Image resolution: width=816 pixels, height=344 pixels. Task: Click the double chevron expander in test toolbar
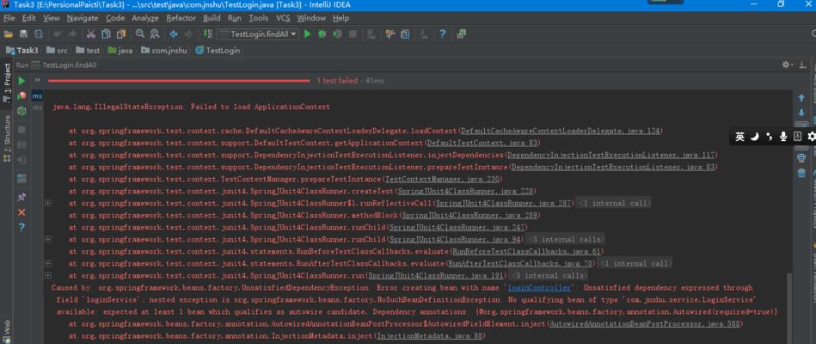(38, 81)
